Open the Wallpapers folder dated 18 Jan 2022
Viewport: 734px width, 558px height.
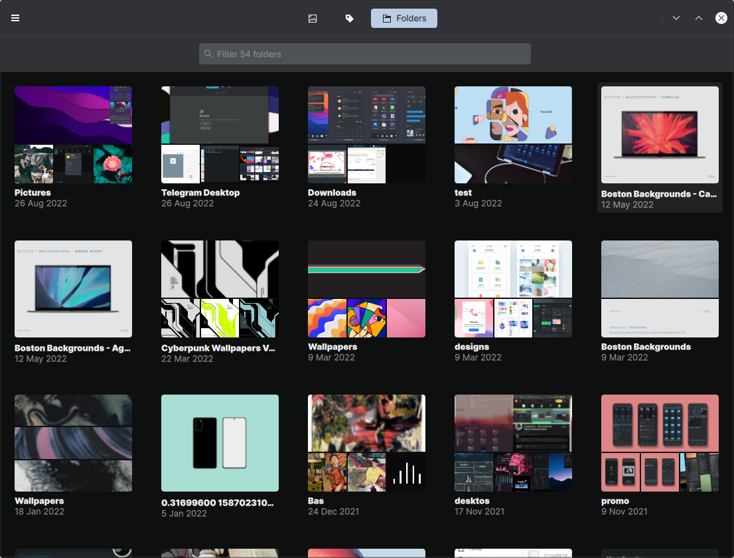tap(73, 442)
